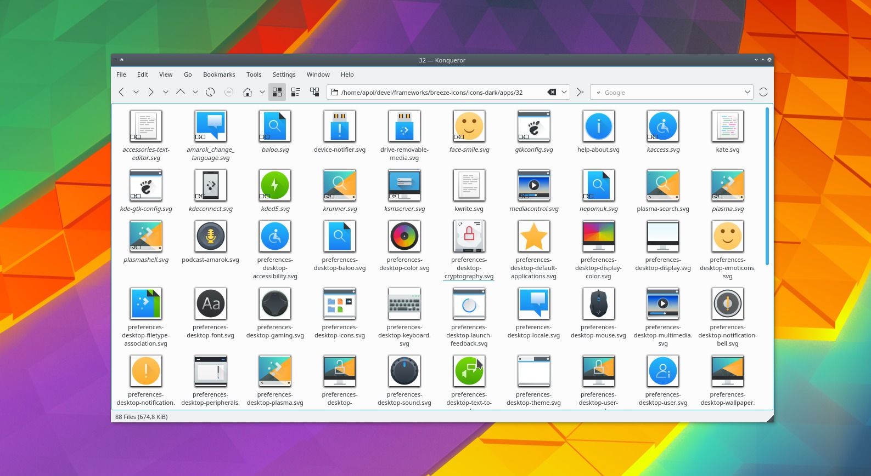Click the 88 Files status bar text
This screenshot has height=476, width=871.
(142, 417)
